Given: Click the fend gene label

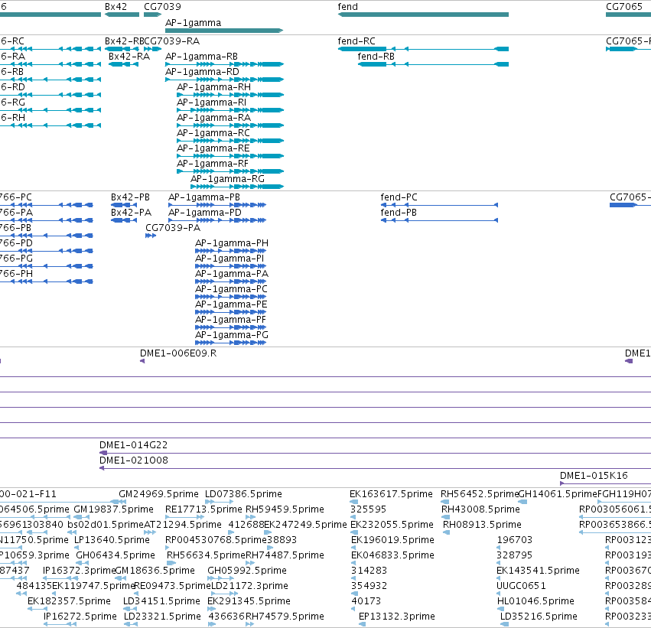Looking at the screenshot, I should 347,7.
